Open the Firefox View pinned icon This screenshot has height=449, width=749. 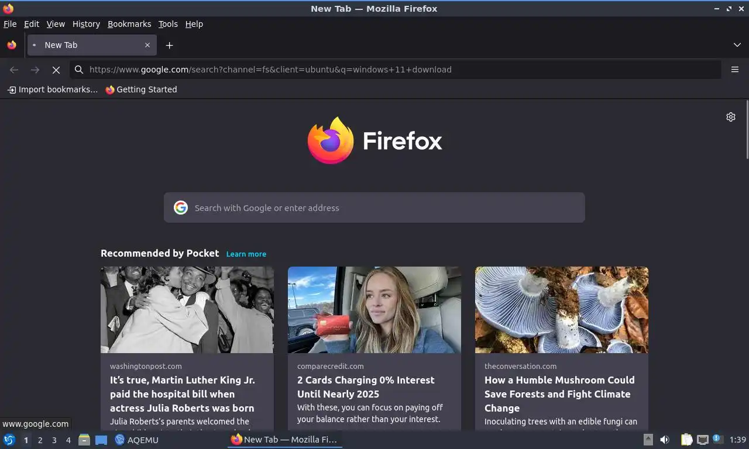click(12, 45)
